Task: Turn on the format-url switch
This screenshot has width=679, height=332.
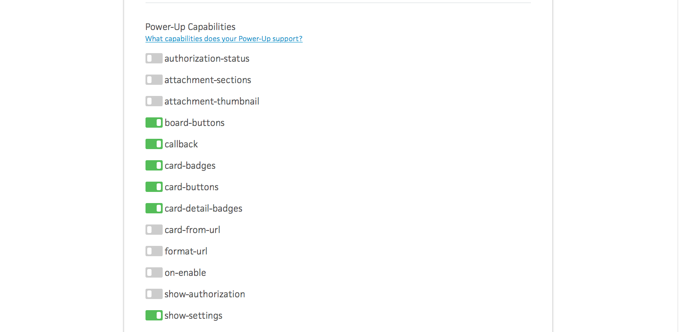Action: (x=154, y=251)
